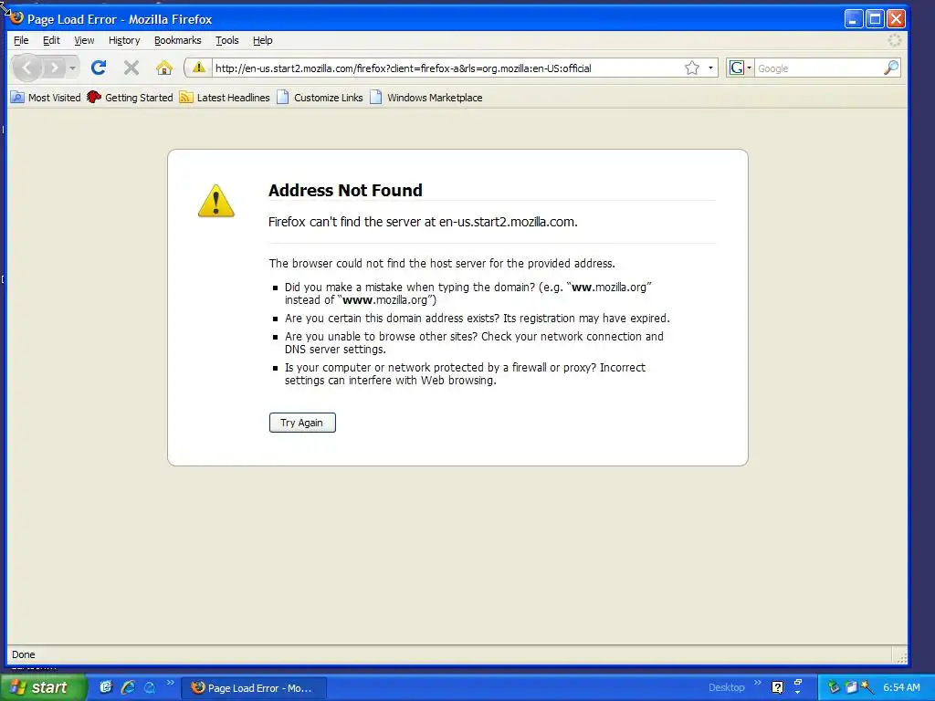935x701 pixels.
Task: Open the Latest Headlines feed bookmark
Action: click(x=225, y=97)
